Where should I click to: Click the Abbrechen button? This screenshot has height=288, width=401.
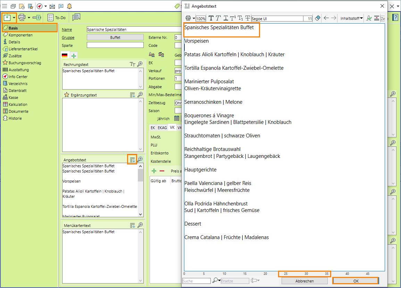pos(304,281)
